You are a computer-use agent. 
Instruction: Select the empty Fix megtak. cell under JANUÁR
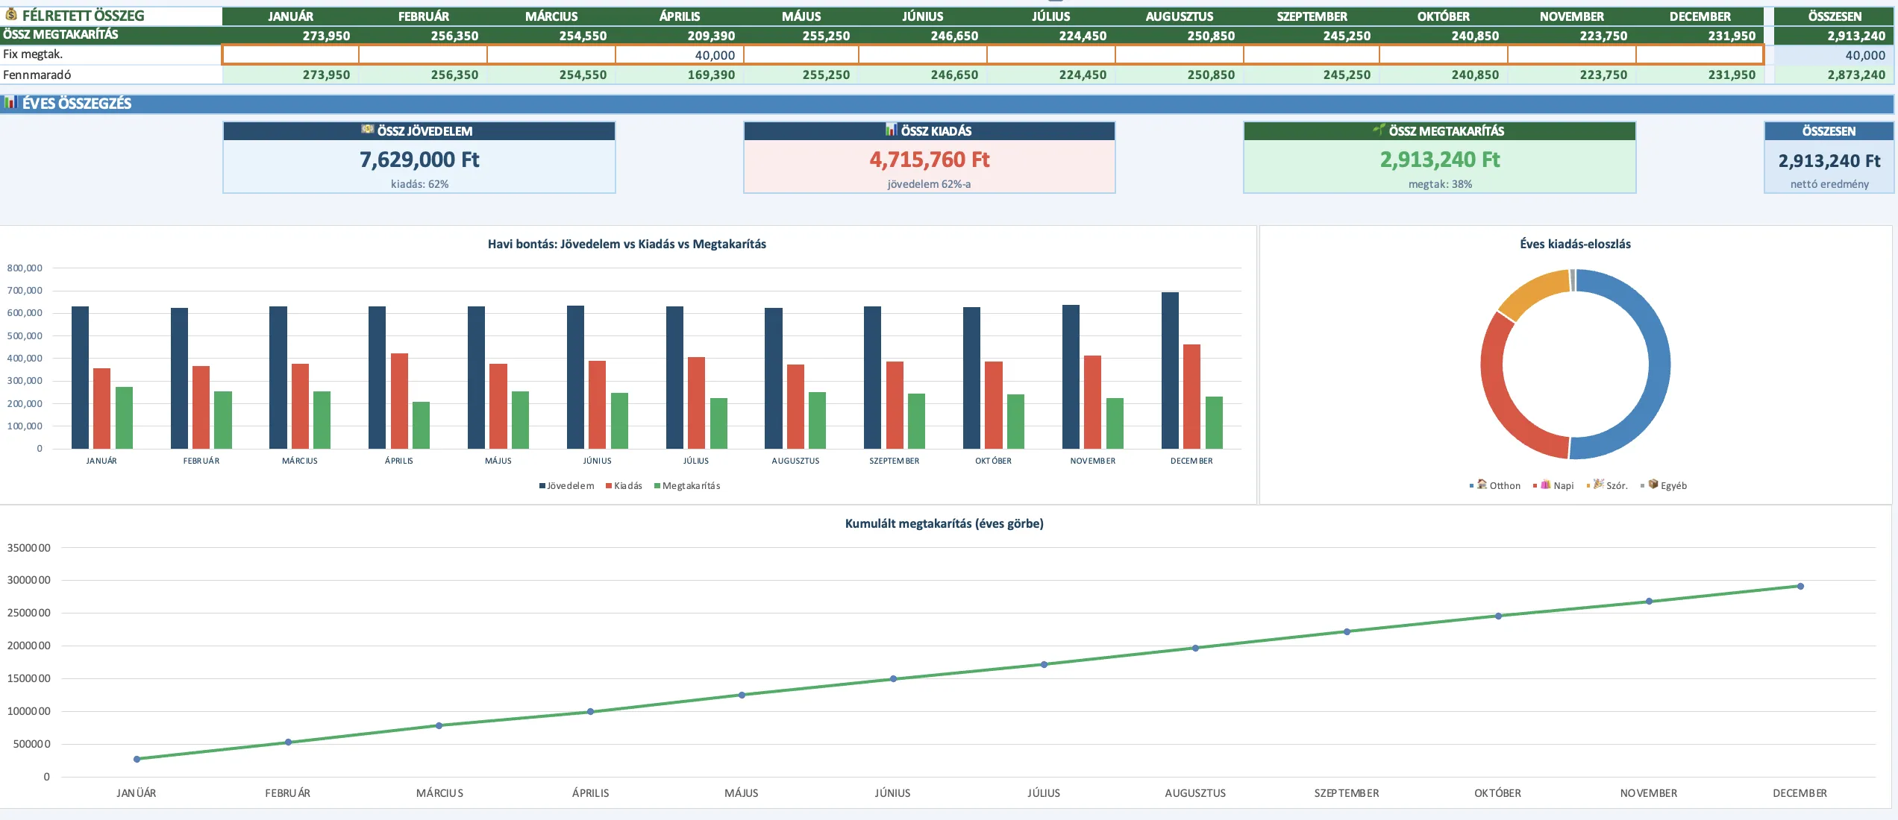point(291,54)
